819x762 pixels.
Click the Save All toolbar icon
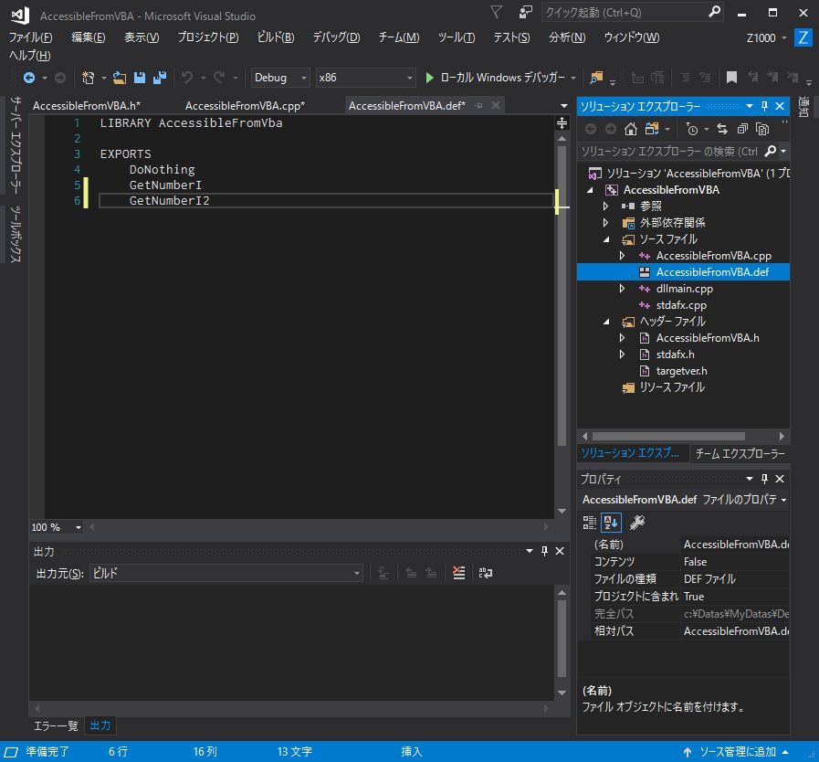159,78
